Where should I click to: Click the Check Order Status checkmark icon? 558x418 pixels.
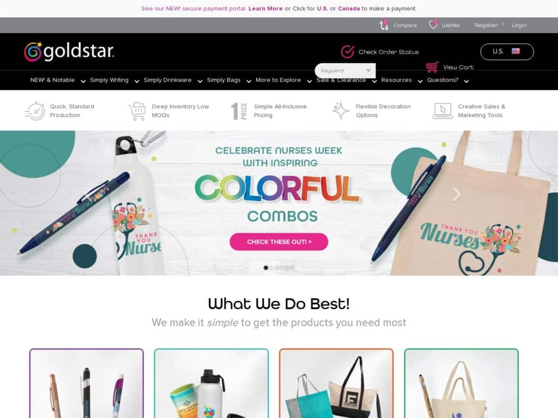pyautogui.click(x=347, y=52)
